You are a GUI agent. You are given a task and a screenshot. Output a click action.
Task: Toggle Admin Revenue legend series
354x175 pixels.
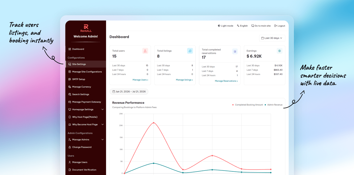[x=273, y=105]
